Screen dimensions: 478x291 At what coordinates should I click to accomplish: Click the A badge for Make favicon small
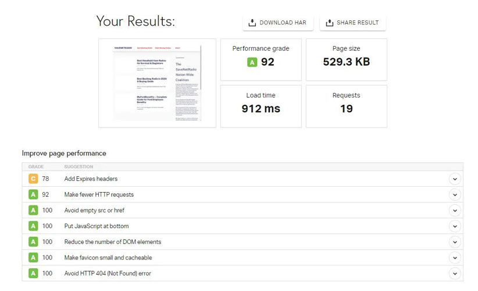33,257
